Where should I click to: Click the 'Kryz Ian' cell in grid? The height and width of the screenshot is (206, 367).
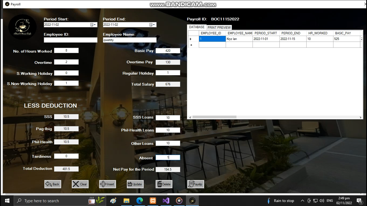239,39
